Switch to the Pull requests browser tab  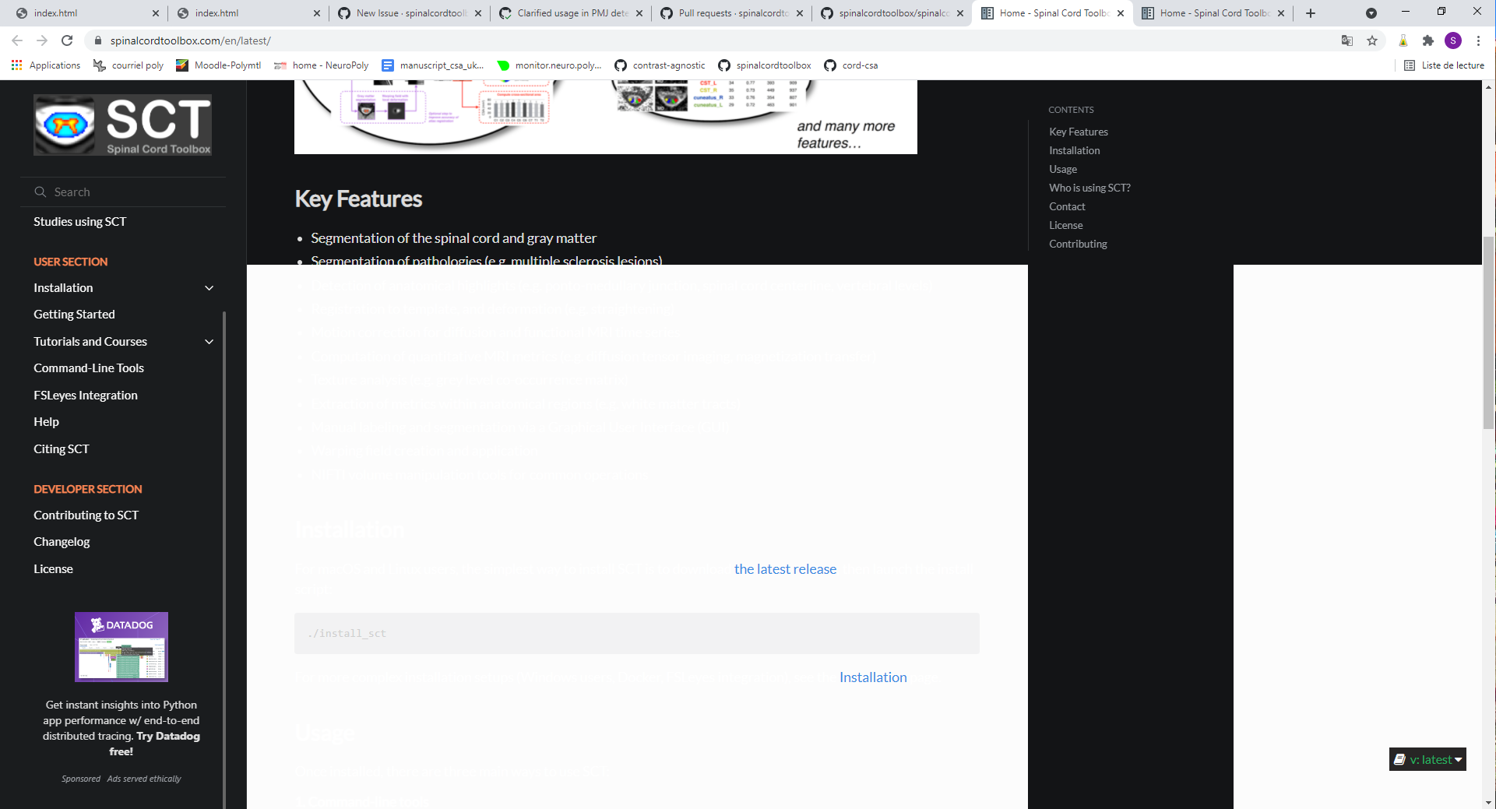coord(730,12)
